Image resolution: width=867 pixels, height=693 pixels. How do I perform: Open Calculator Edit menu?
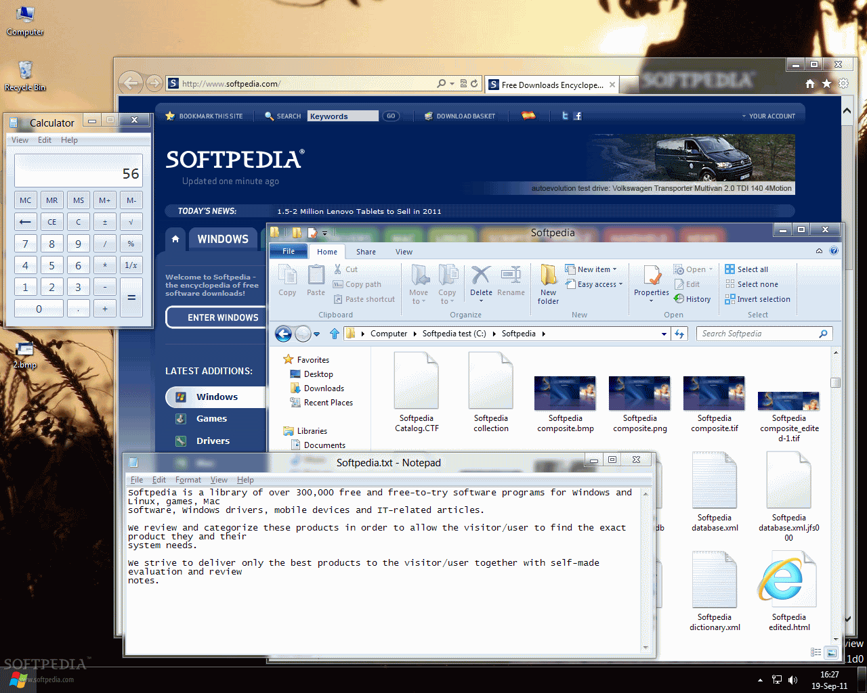(45, 140)
